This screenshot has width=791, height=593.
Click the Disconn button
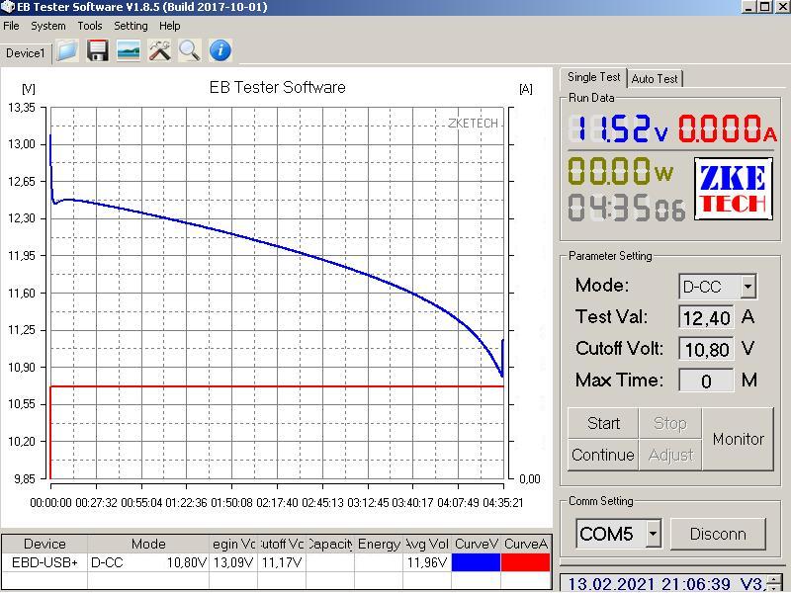(x=718, y=534)
